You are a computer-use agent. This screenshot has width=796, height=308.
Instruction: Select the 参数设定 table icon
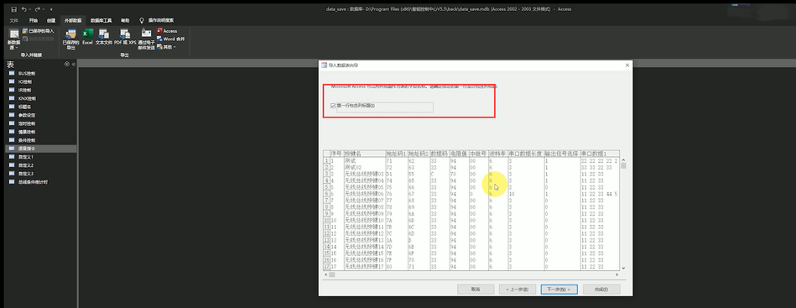[x=12, y=115]
